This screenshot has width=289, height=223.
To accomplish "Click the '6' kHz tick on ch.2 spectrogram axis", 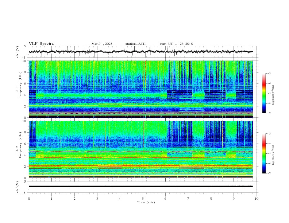I will coord(26,144).
